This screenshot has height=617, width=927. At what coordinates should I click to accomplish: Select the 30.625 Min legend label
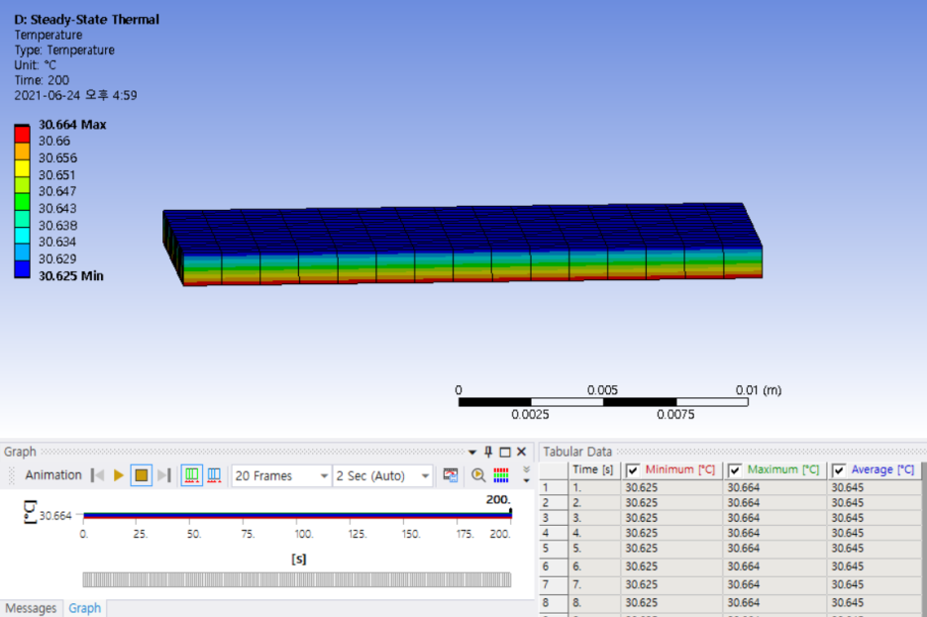pos(71,276)
